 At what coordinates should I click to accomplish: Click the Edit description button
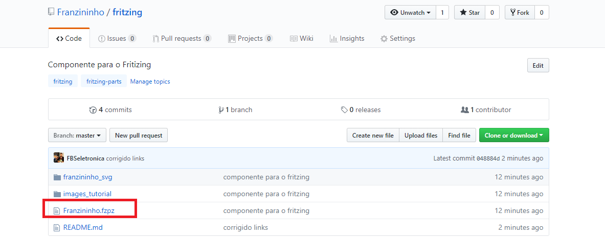(x=538, y=65)
